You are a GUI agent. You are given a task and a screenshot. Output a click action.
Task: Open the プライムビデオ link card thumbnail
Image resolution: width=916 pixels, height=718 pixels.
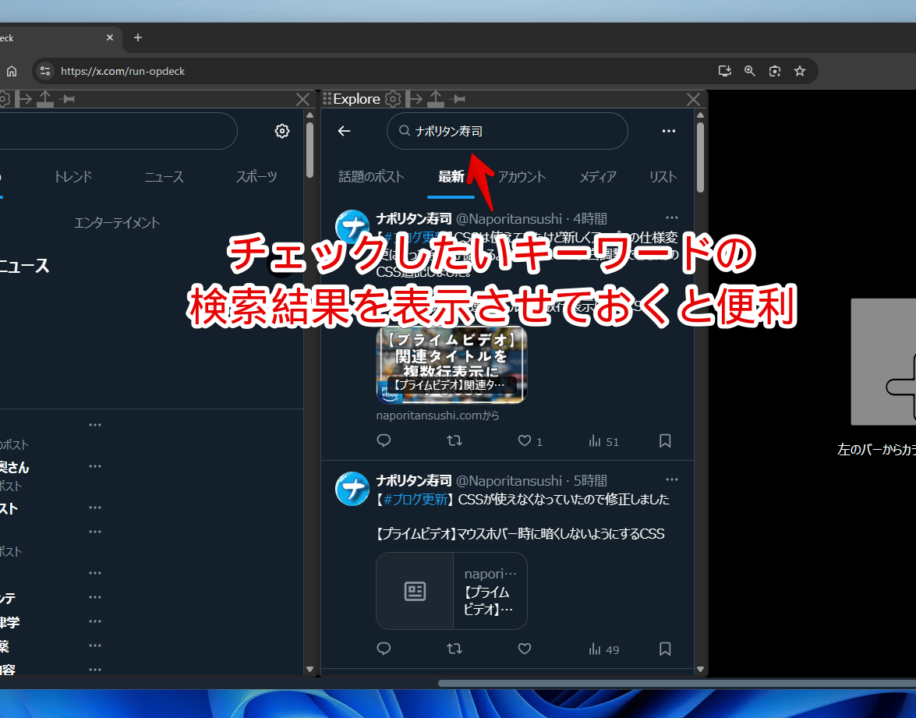[451, 365]
